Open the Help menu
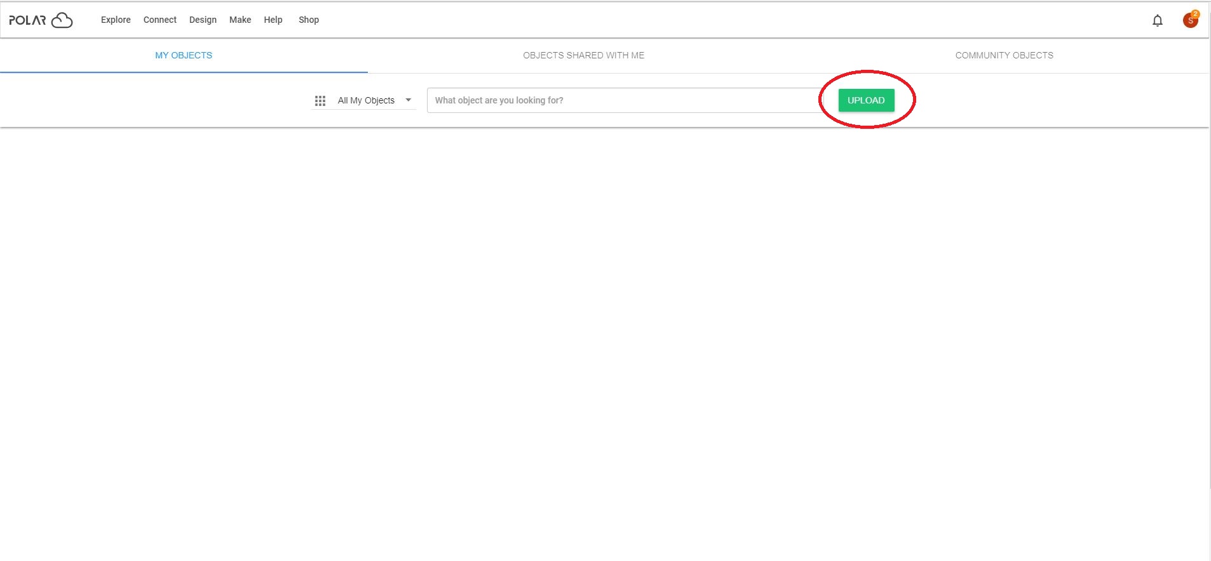The height and width of the screenshot is (561, 1211). coord(273,20)
